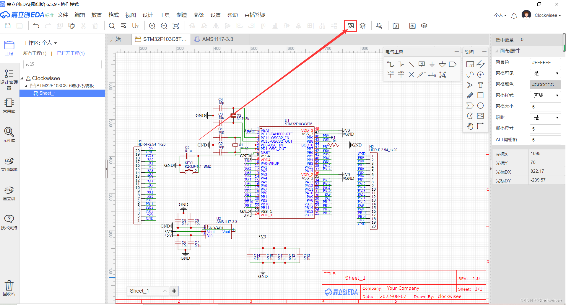Select the polyline drawing tool
566x305 pixels.
point(481,64)
